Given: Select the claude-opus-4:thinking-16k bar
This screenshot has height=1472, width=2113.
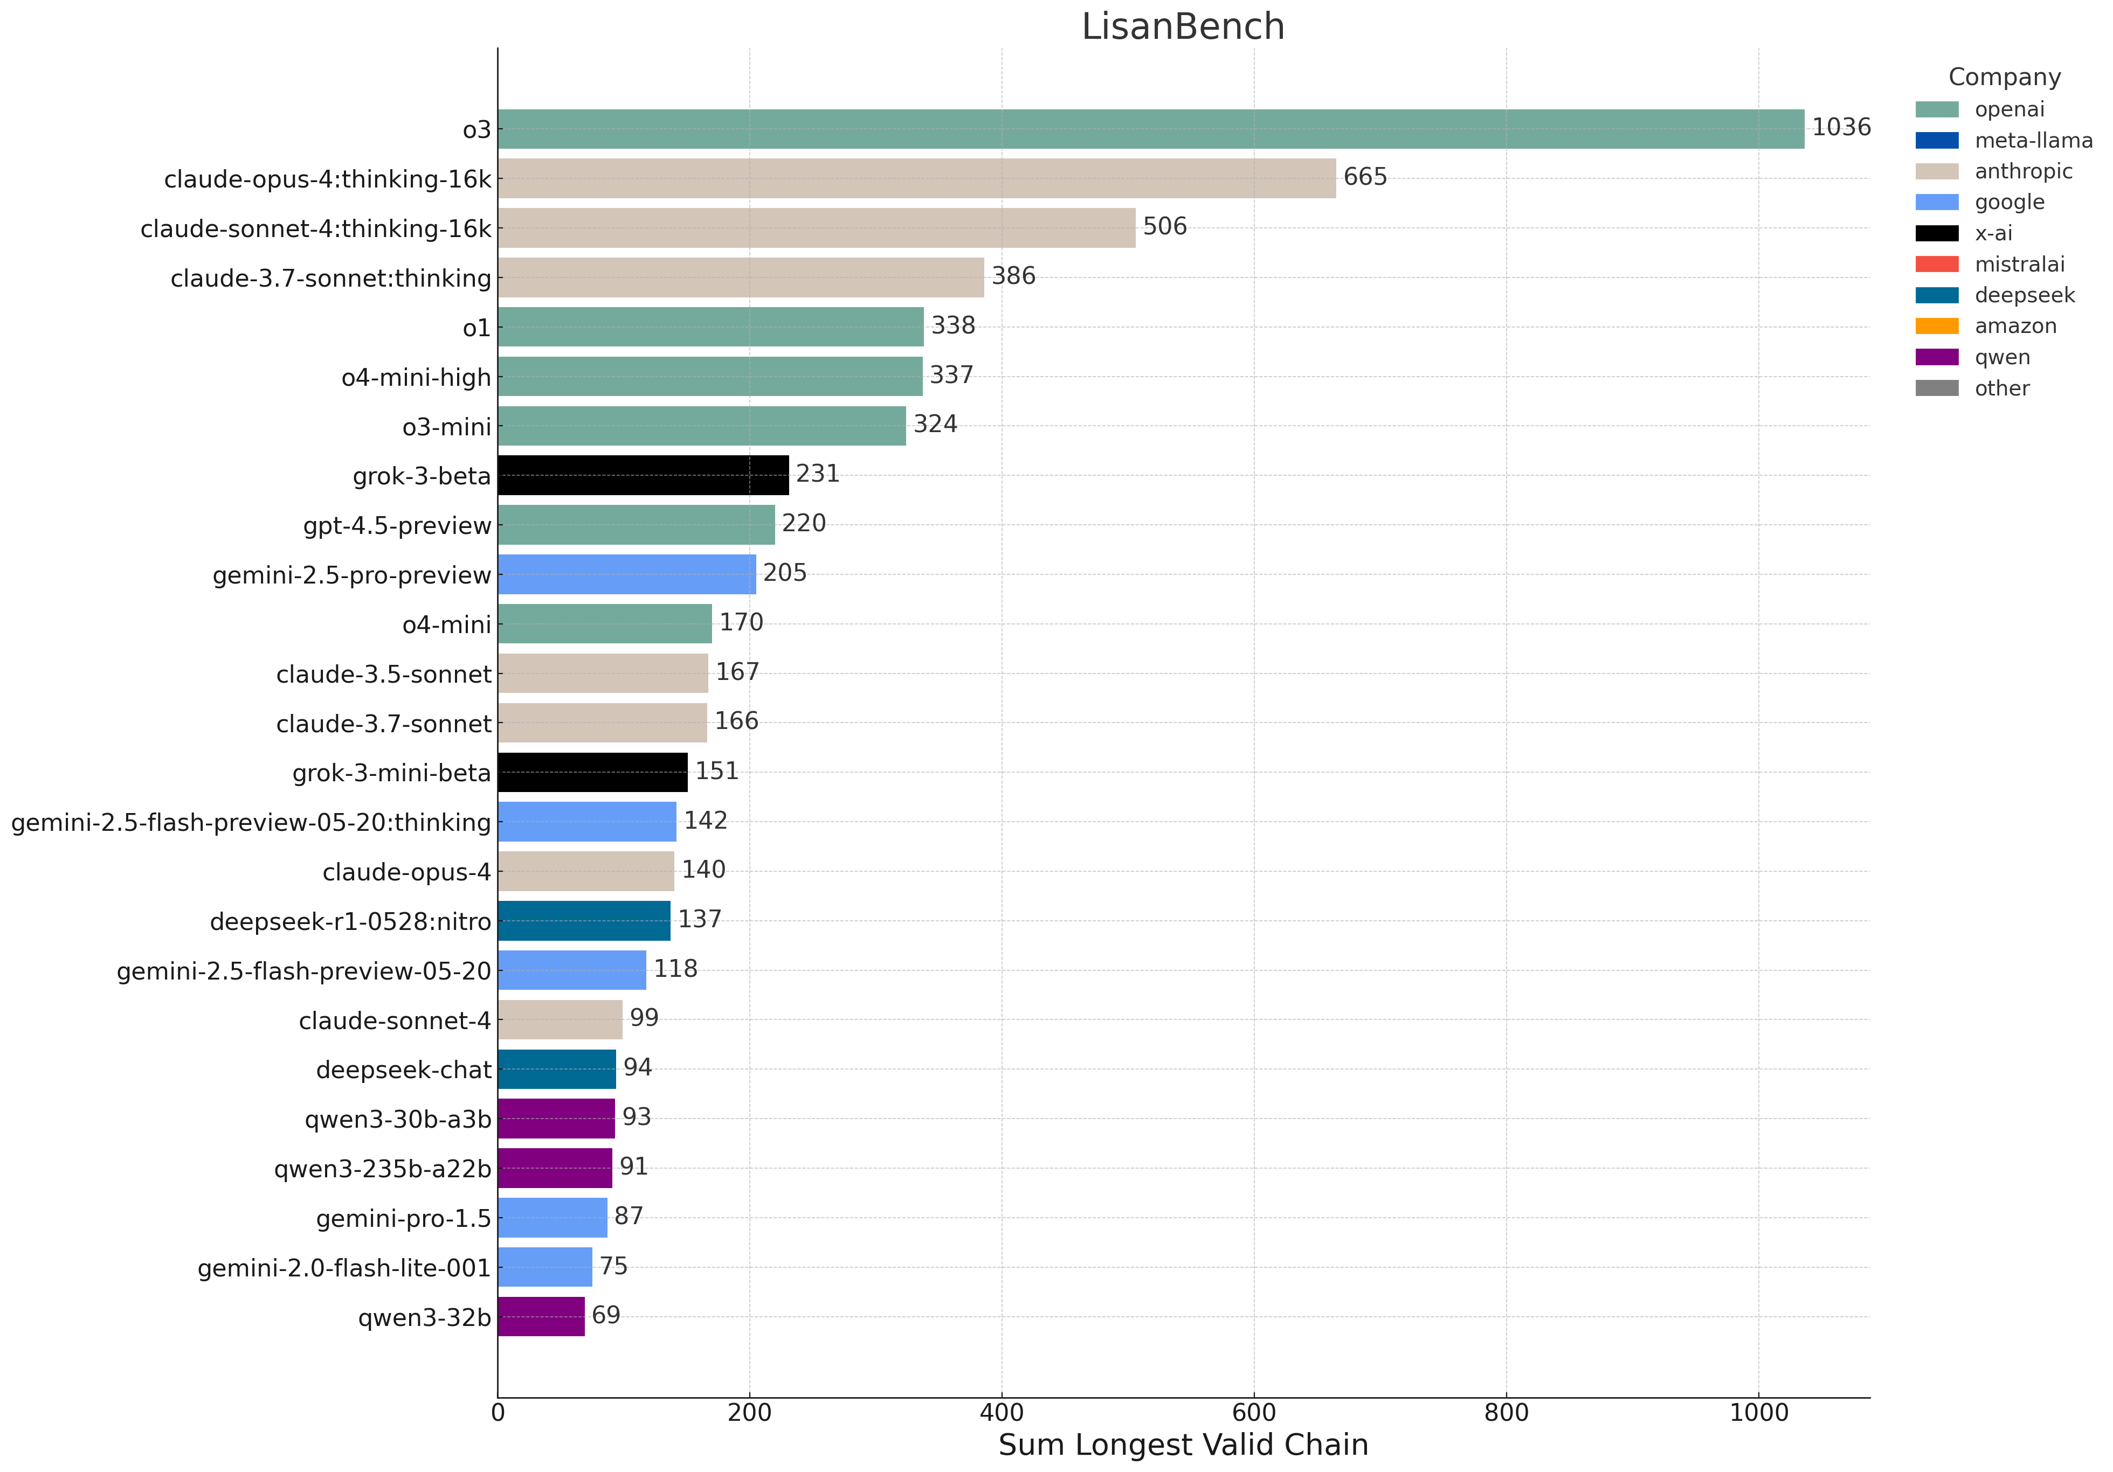Looking at the screenshot, I should [916, 178].
